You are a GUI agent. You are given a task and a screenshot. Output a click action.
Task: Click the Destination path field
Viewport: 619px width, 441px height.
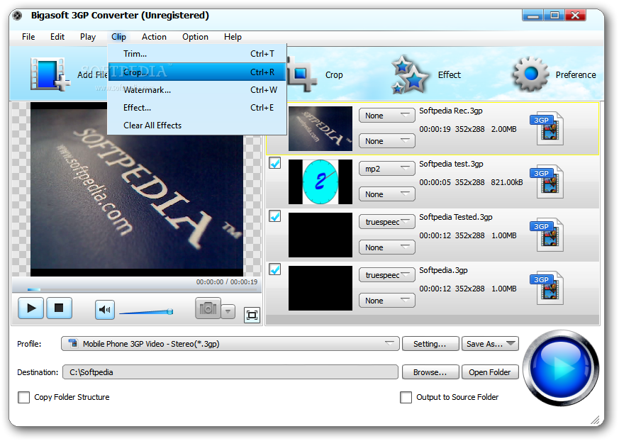(230, 372)
